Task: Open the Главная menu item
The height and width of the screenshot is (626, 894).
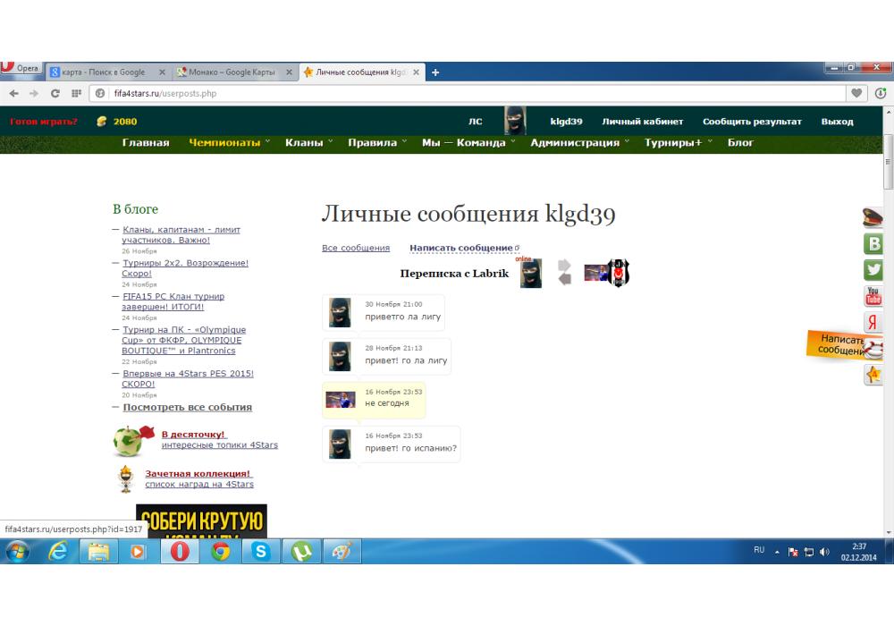Action: pos(146,143)
